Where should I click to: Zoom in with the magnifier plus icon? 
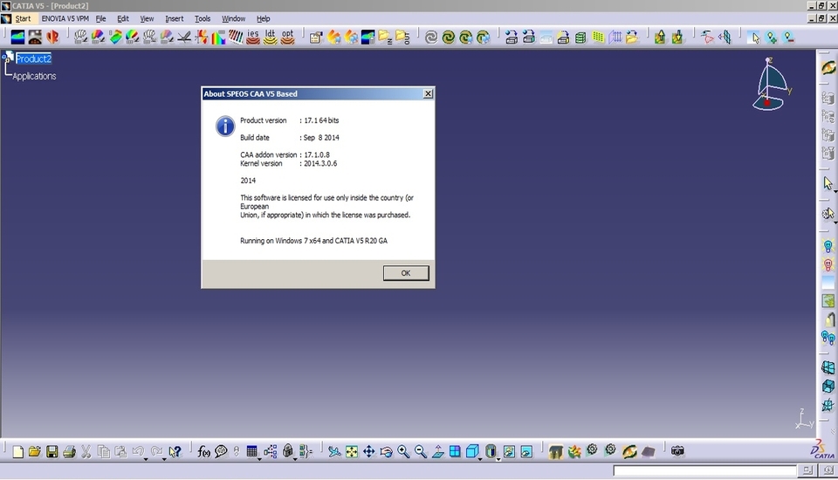click(x=403, y=452)
